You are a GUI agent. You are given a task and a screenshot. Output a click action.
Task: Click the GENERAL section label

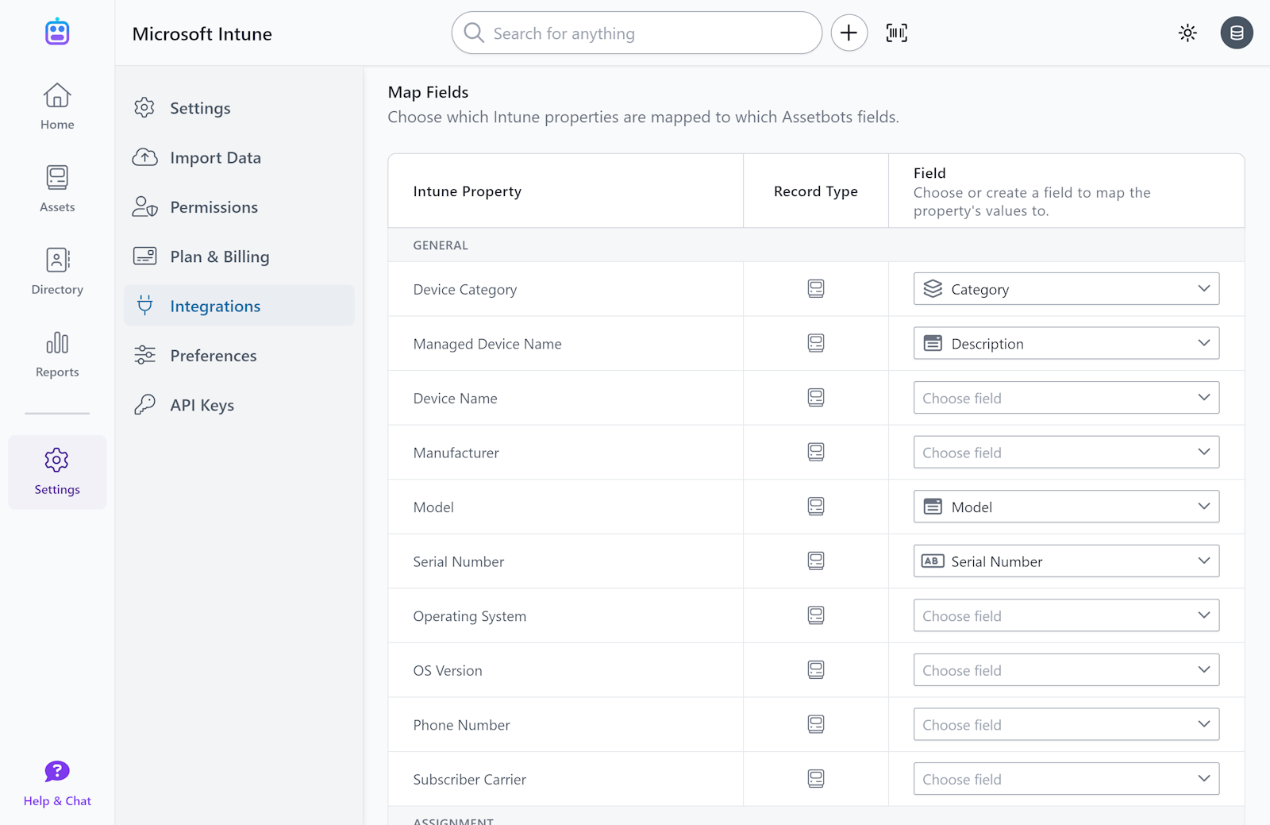click(x=441, y=245)
